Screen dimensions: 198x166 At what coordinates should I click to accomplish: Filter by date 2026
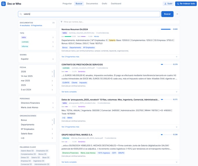pos(37,72)
